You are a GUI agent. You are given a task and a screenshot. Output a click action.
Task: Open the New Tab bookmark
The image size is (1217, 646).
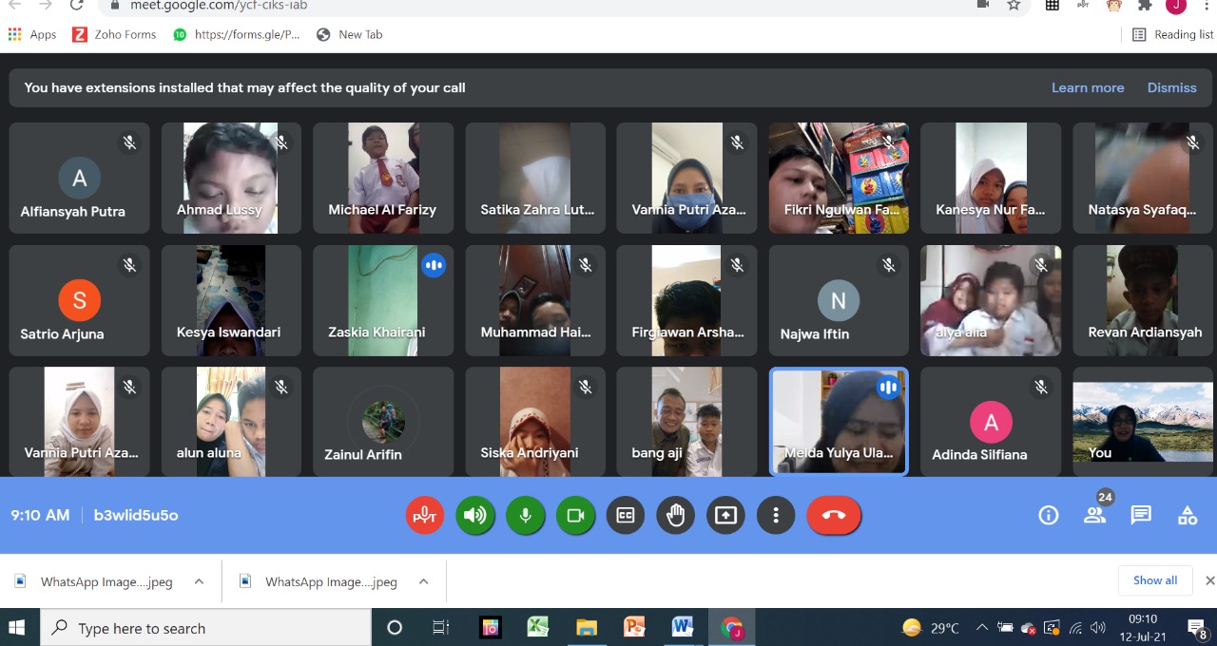point(350,34)
